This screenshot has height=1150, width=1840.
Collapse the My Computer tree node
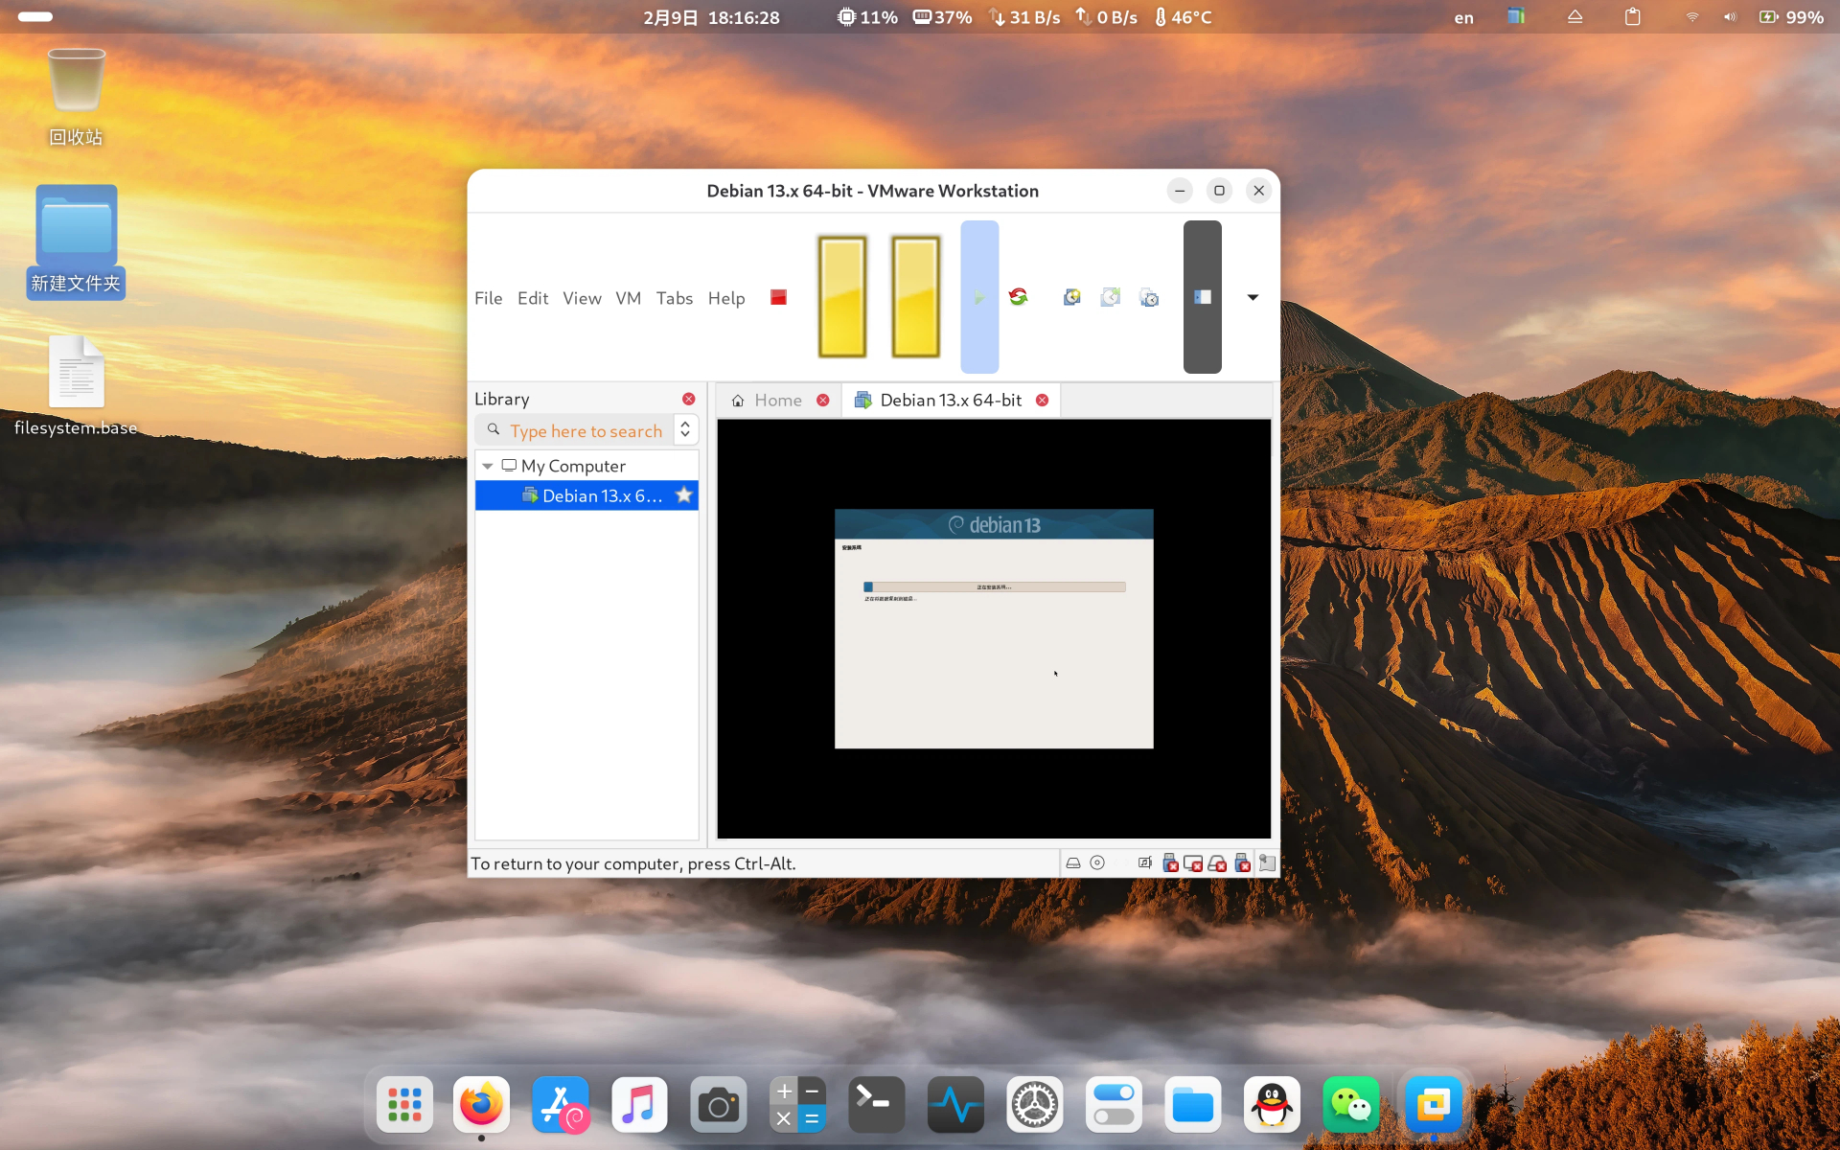point(488,466)
